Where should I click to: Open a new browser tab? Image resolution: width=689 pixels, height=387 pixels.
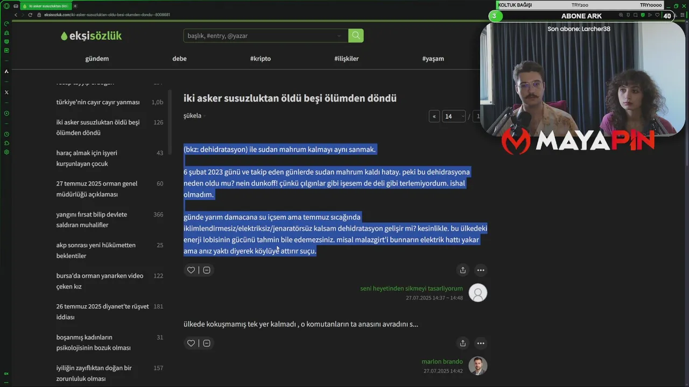click(x=75, y=6)
